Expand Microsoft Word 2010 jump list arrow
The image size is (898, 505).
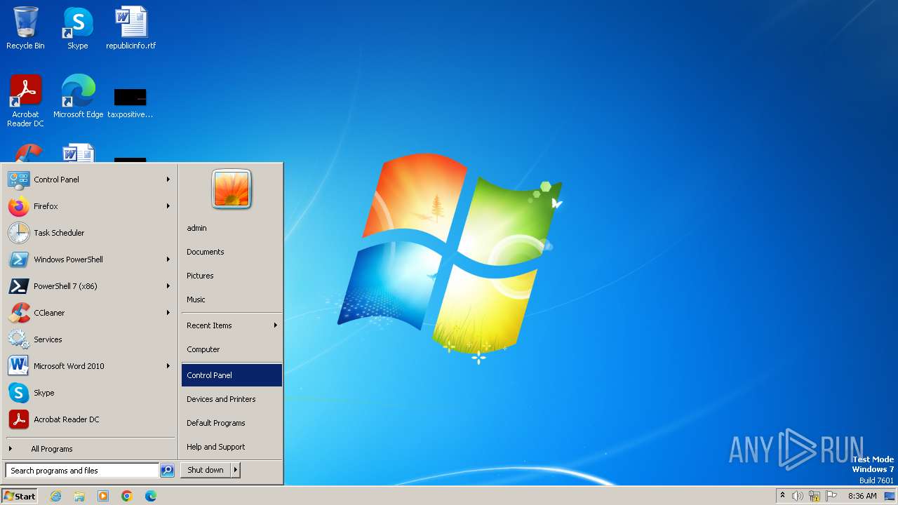[168, 366]
